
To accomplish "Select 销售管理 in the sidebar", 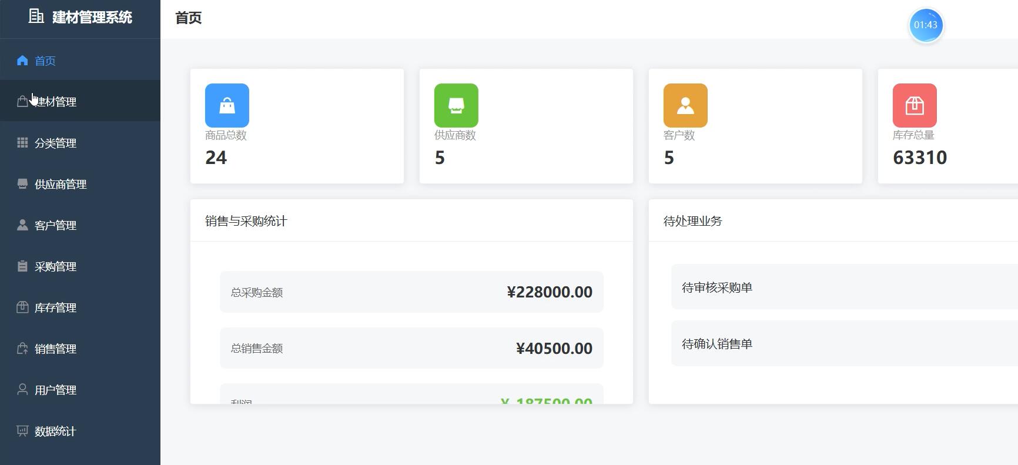I will point(80,349).
